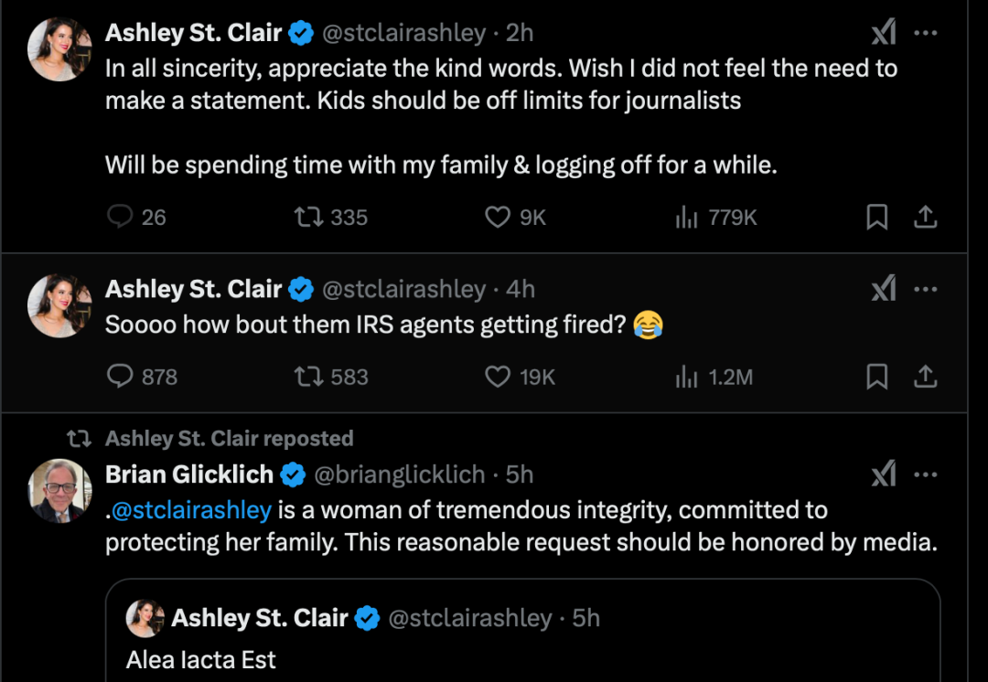Open more options on the 4h tweet

click(x=925, y=289)
